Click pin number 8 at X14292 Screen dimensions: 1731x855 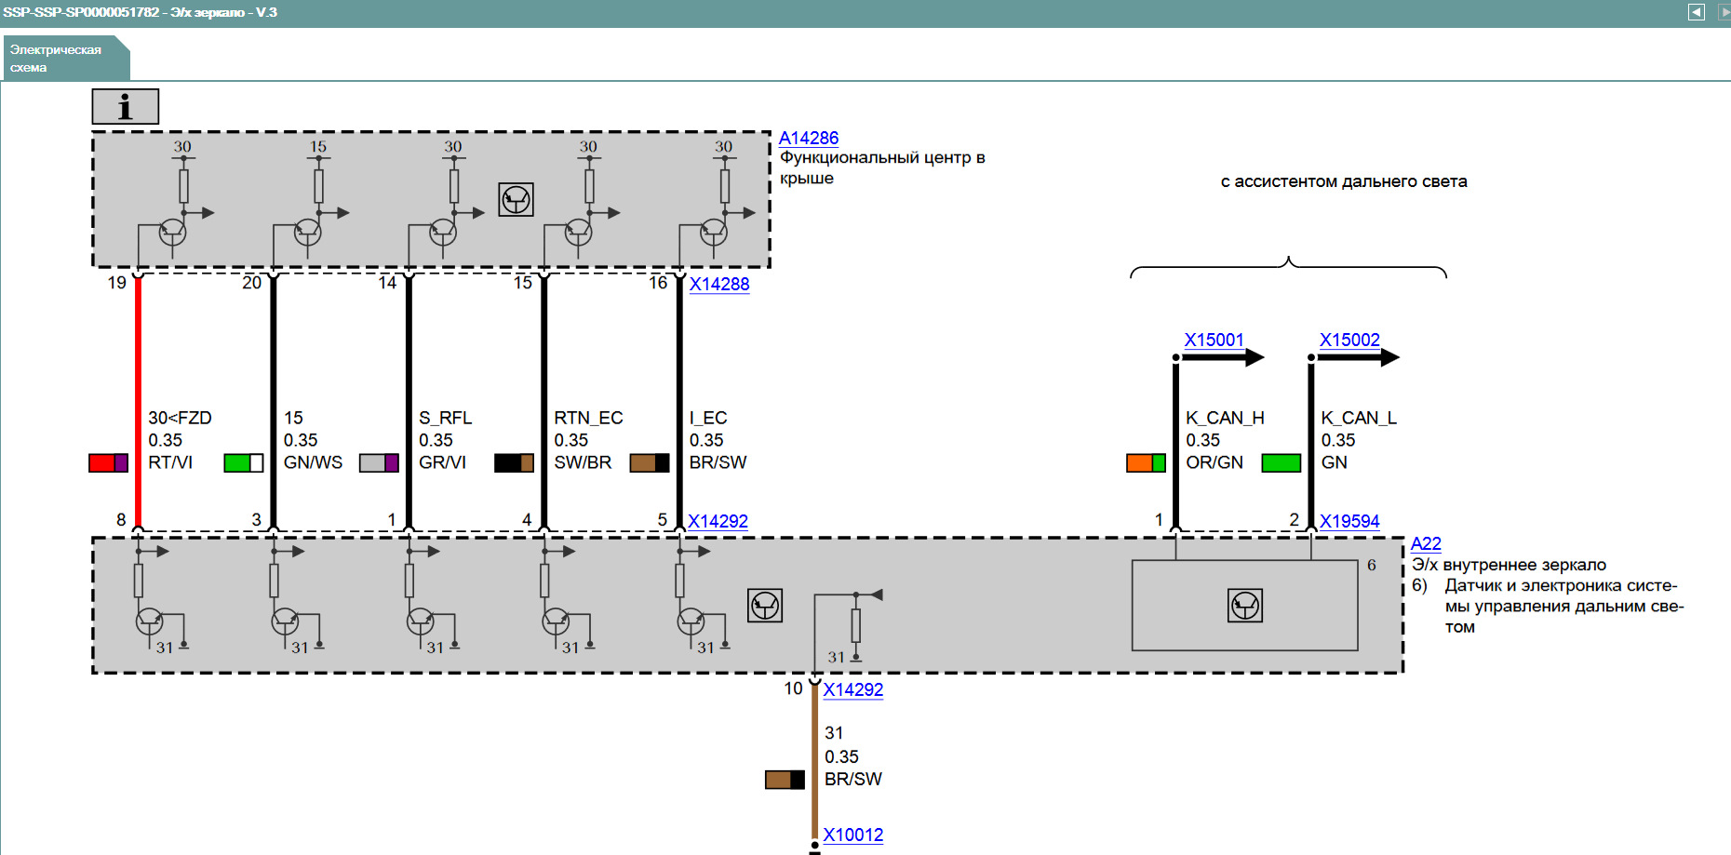(x=121, y=519)
